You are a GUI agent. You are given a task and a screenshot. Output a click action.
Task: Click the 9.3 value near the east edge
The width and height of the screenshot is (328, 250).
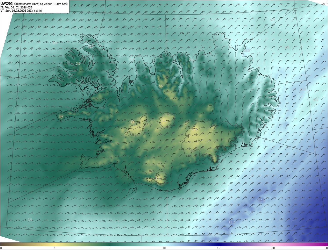pyautogui.click(x=315, y=100)
